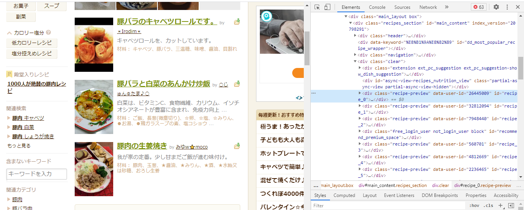Collapse the カロリー塩分 sidebar section
Viewport: 524px width, 210px height.
coord(9,33)
